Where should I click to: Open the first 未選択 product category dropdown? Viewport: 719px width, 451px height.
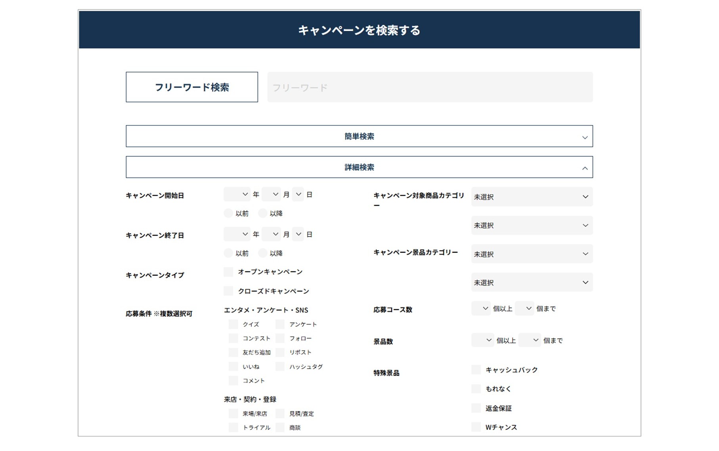[532, 197]
